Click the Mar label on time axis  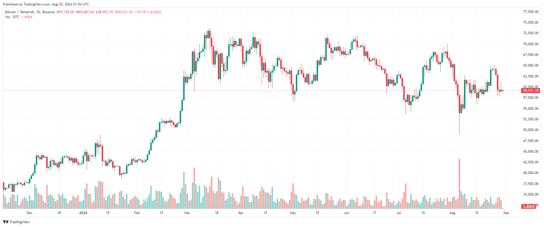coord(187,213)
